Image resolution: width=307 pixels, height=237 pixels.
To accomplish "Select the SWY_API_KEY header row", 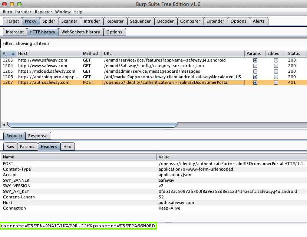I will [154, 191].
